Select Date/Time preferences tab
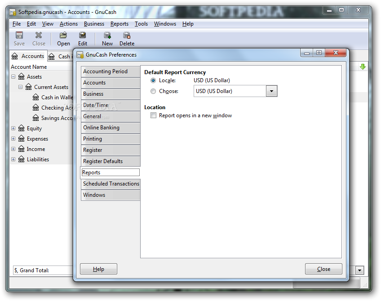Viewport: 381px width, 301px height. point(111,105)
